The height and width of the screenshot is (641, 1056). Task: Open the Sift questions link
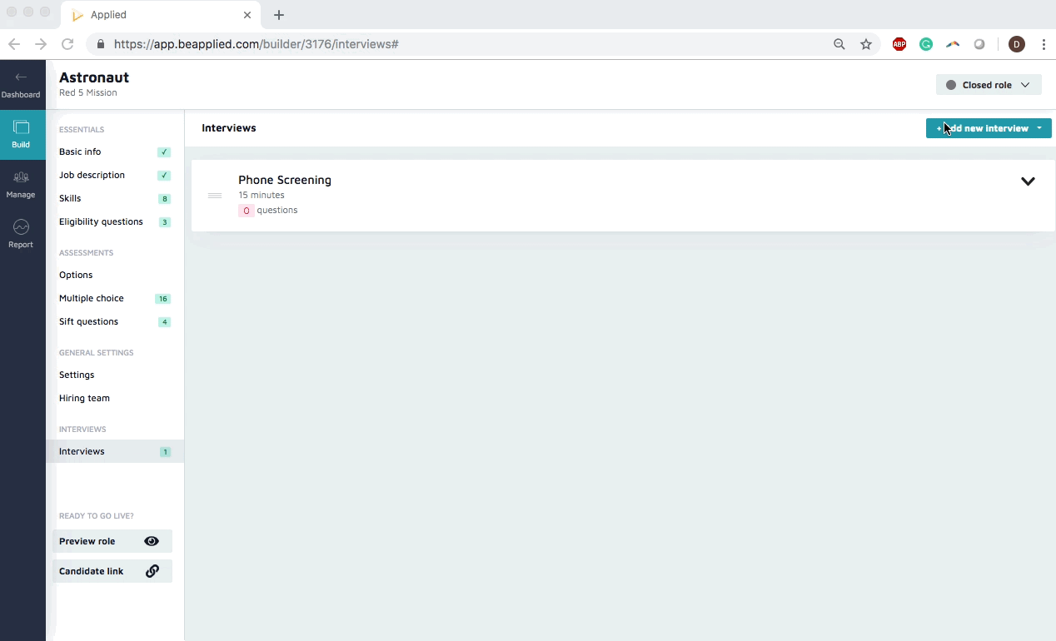click(x=88, y=321)
